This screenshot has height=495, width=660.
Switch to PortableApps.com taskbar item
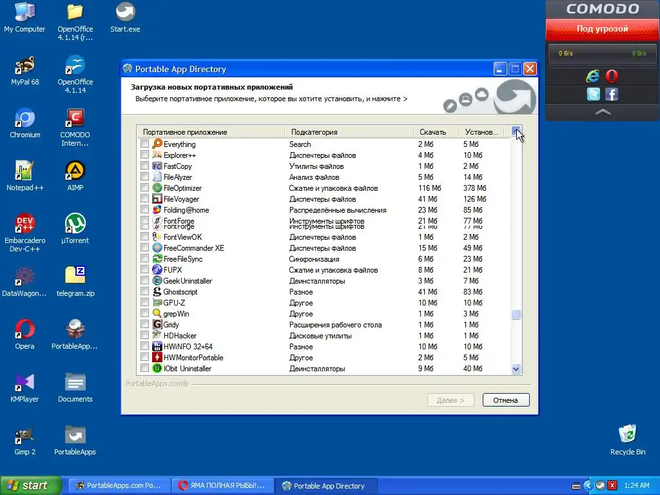point(119,485)
